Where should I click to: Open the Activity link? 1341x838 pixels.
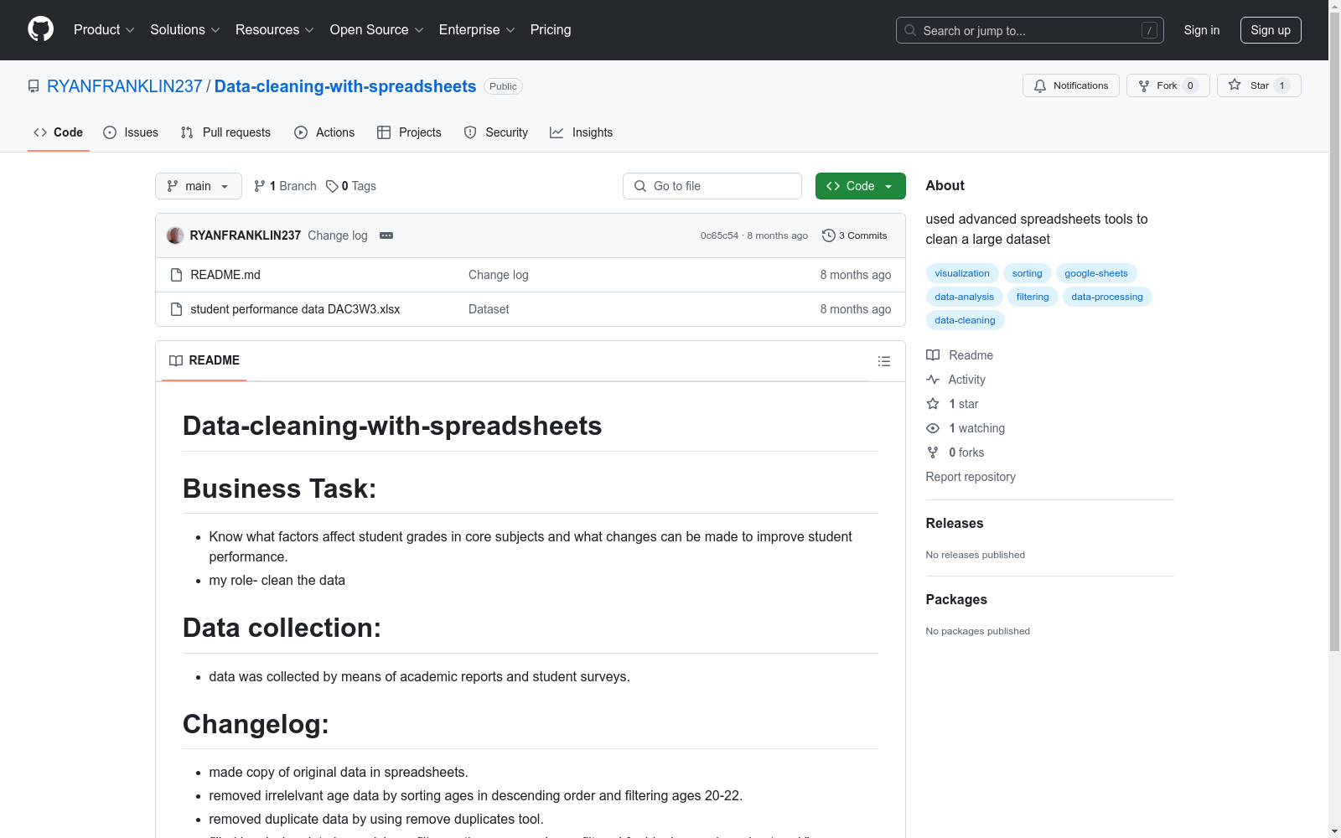(955, 380)
